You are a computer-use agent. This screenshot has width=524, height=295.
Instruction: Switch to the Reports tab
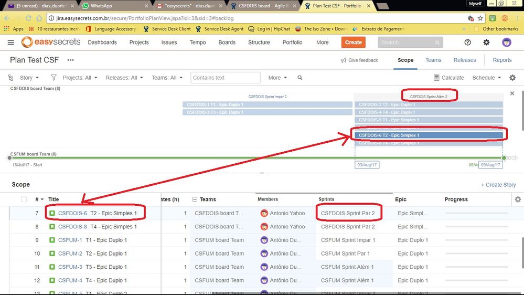502,60
